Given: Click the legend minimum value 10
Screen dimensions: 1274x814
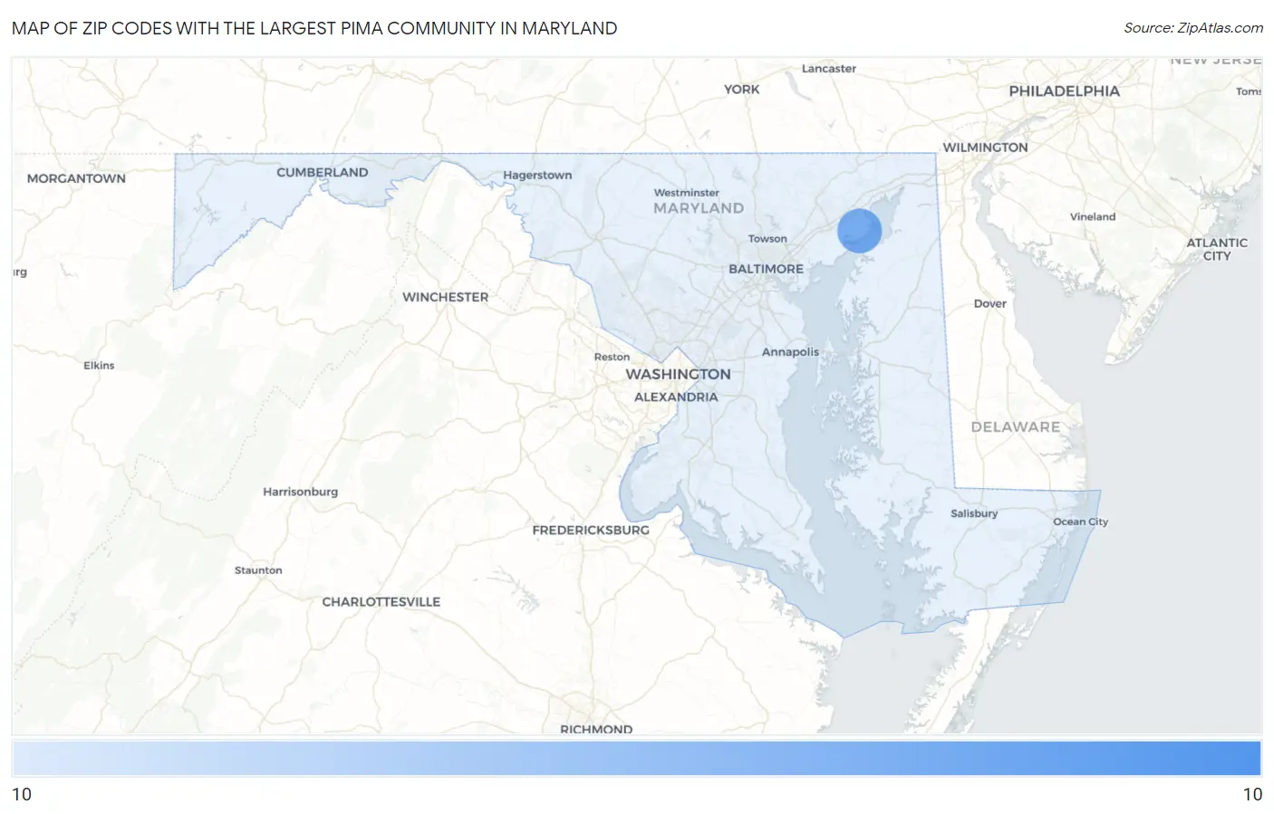Looking at the screenshot, I should tap(22, 794).
